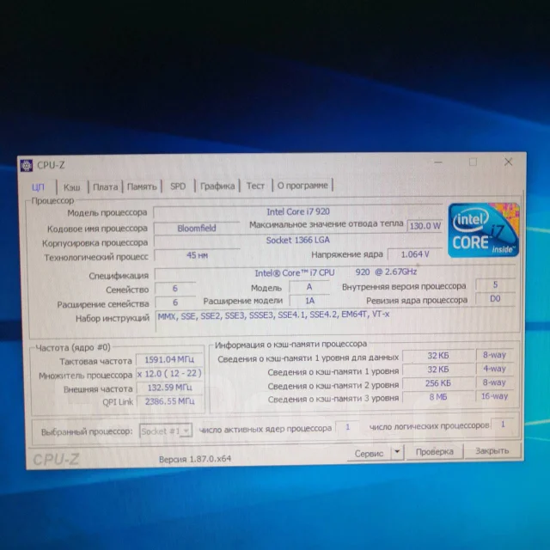Switch to the ЦП tab
This screenshot has height=550, width=550.
click(x=38, y=187)
